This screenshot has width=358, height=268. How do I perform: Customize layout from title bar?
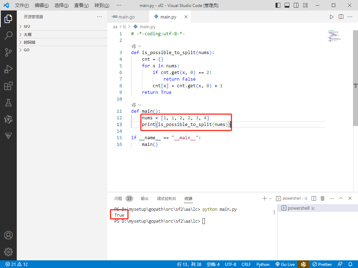click(306, 5)
